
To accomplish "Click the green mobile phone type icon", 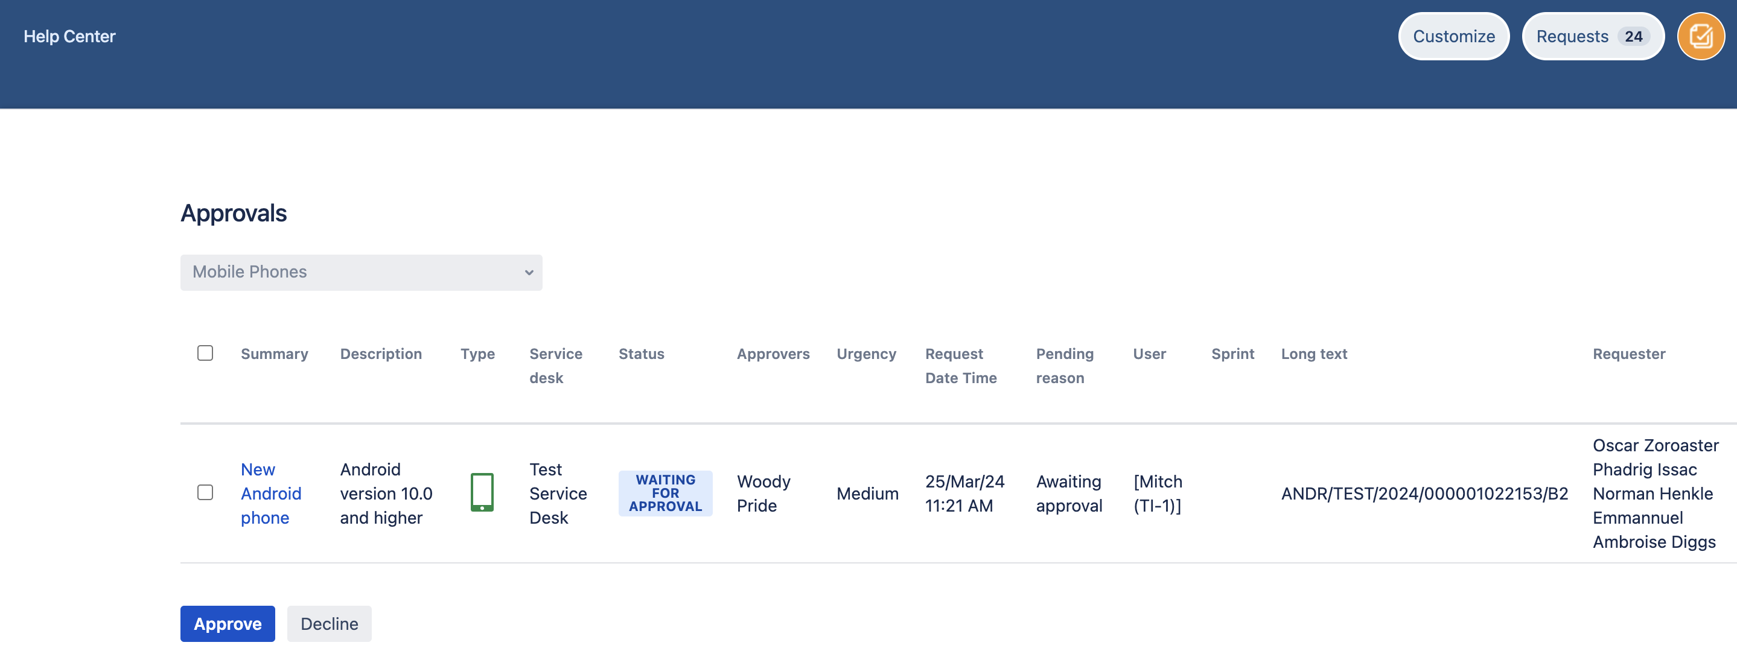I will pos(482,492).
